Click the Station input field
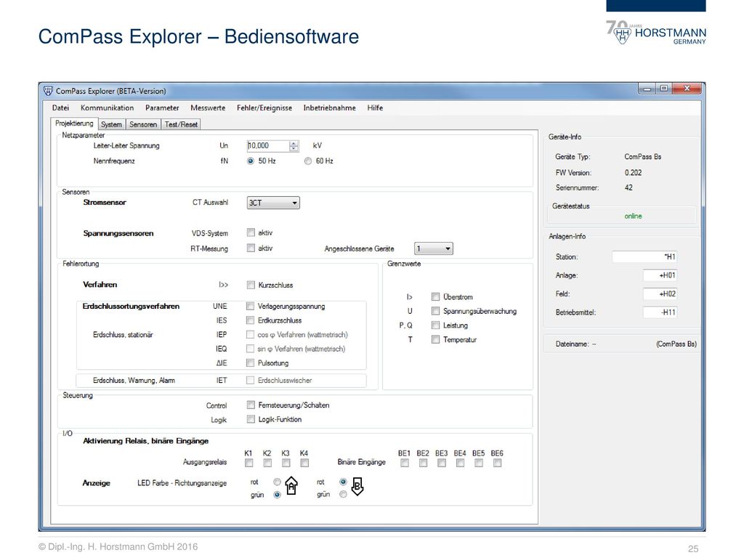744x558 pixels. (644, 256)
